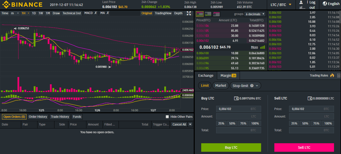Click the Sell LTC wallet icon
The image size is (341, 154).
coord(310,98)
